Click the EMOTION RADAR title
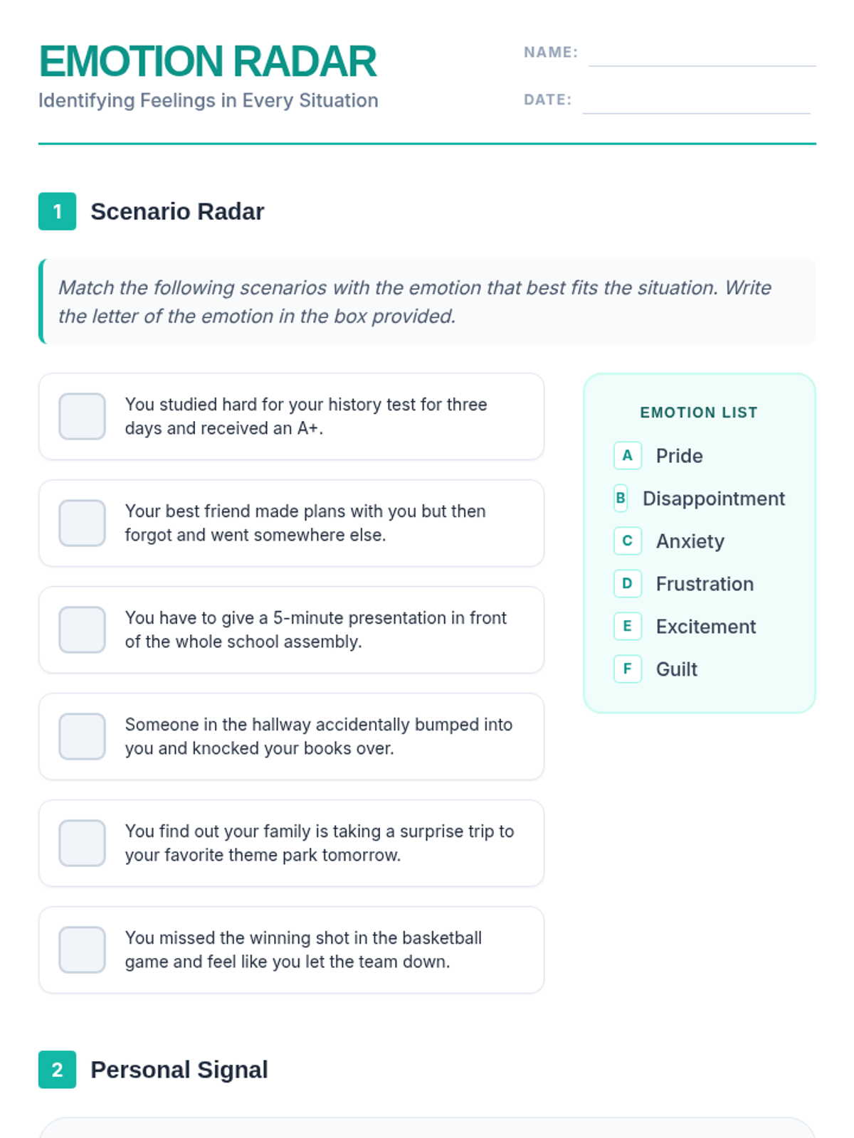Screen dimensions: 854x1138 207,61
